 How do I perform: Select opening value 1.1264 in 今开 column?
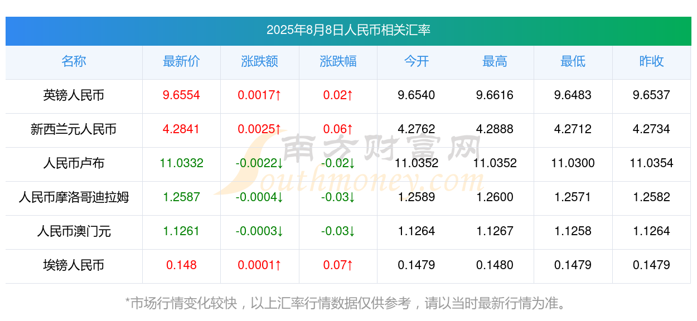[x=417, y=231]
